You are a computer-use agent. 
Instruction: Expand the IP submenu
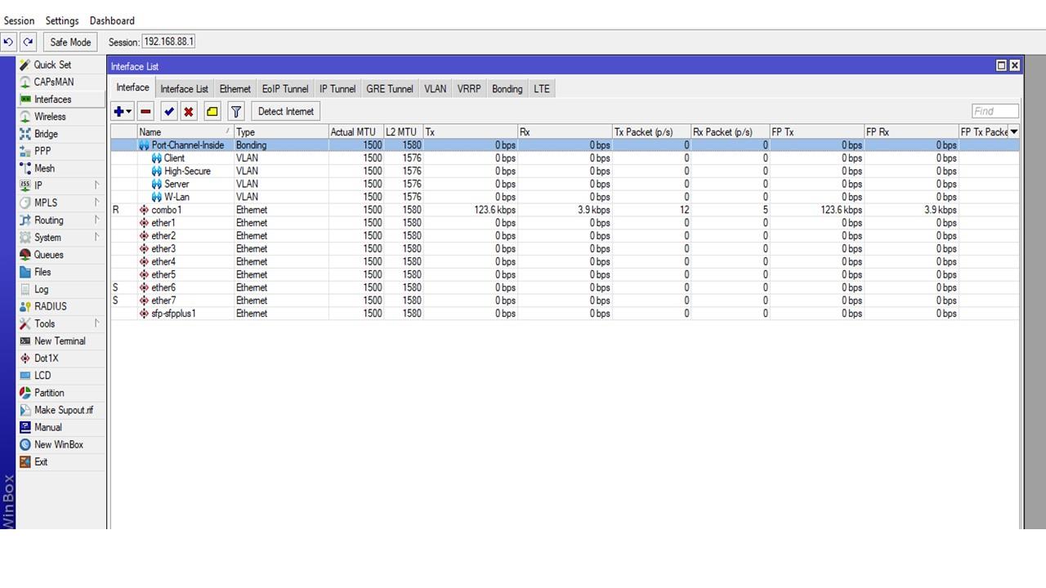[x=61, y=185]
